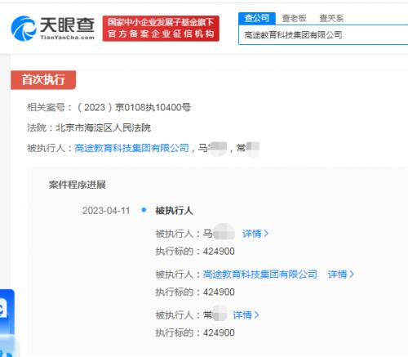
Task: Click the blurred name after 马 in header
Action: (217, 149)
